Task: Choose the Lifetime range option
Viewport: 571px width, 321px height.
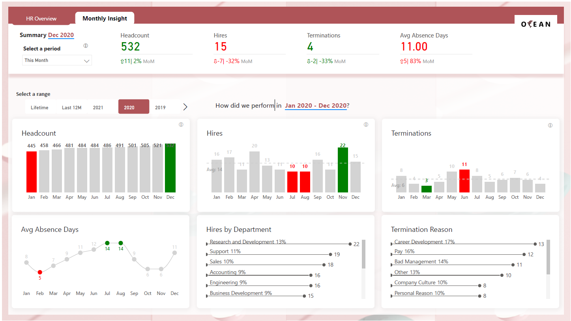Action: point(39,107)
